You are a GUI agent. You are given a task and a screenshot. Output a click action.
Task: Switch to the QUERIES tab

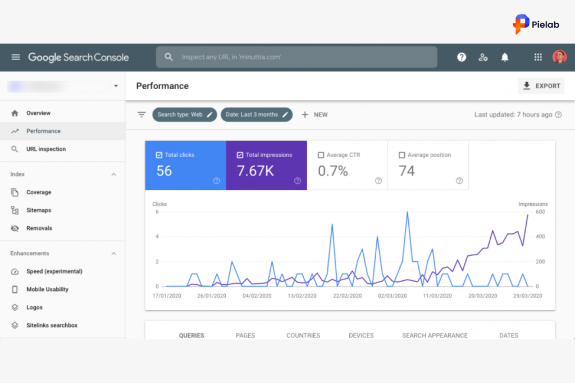[191, 335]
